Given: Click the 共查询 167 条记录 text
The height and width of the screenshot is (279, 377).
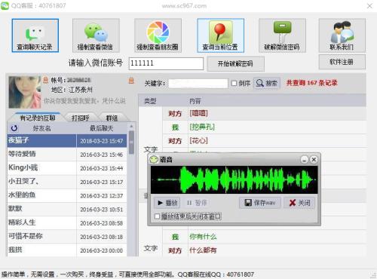Looking at the screenshot, I should click(312, 83).
